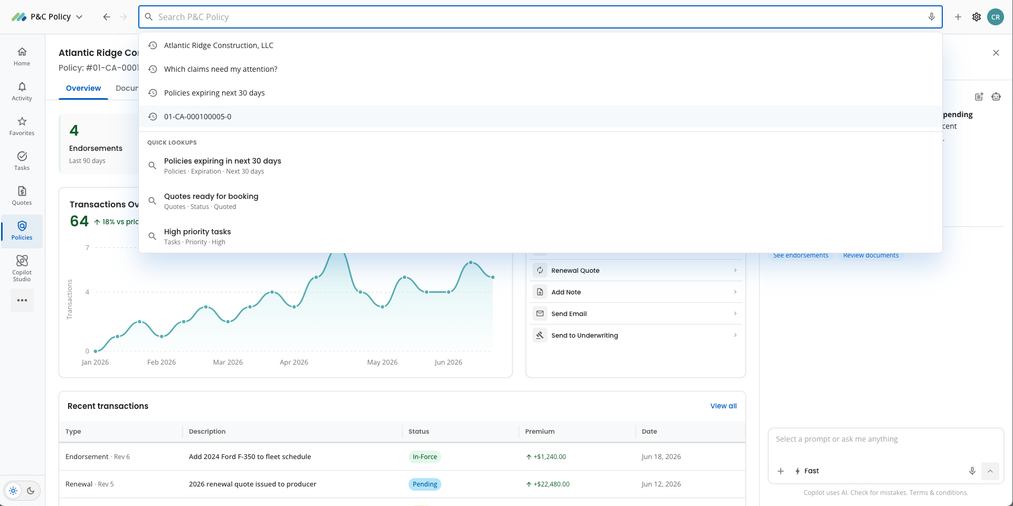Click the Endorsements summary card
The image size is (1013, 506).
tap(99, 144)
